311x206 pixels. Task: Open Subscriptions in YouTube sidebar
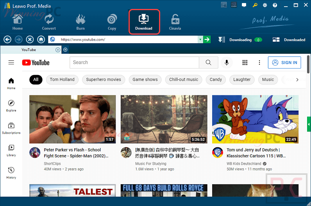pos(11,128)
